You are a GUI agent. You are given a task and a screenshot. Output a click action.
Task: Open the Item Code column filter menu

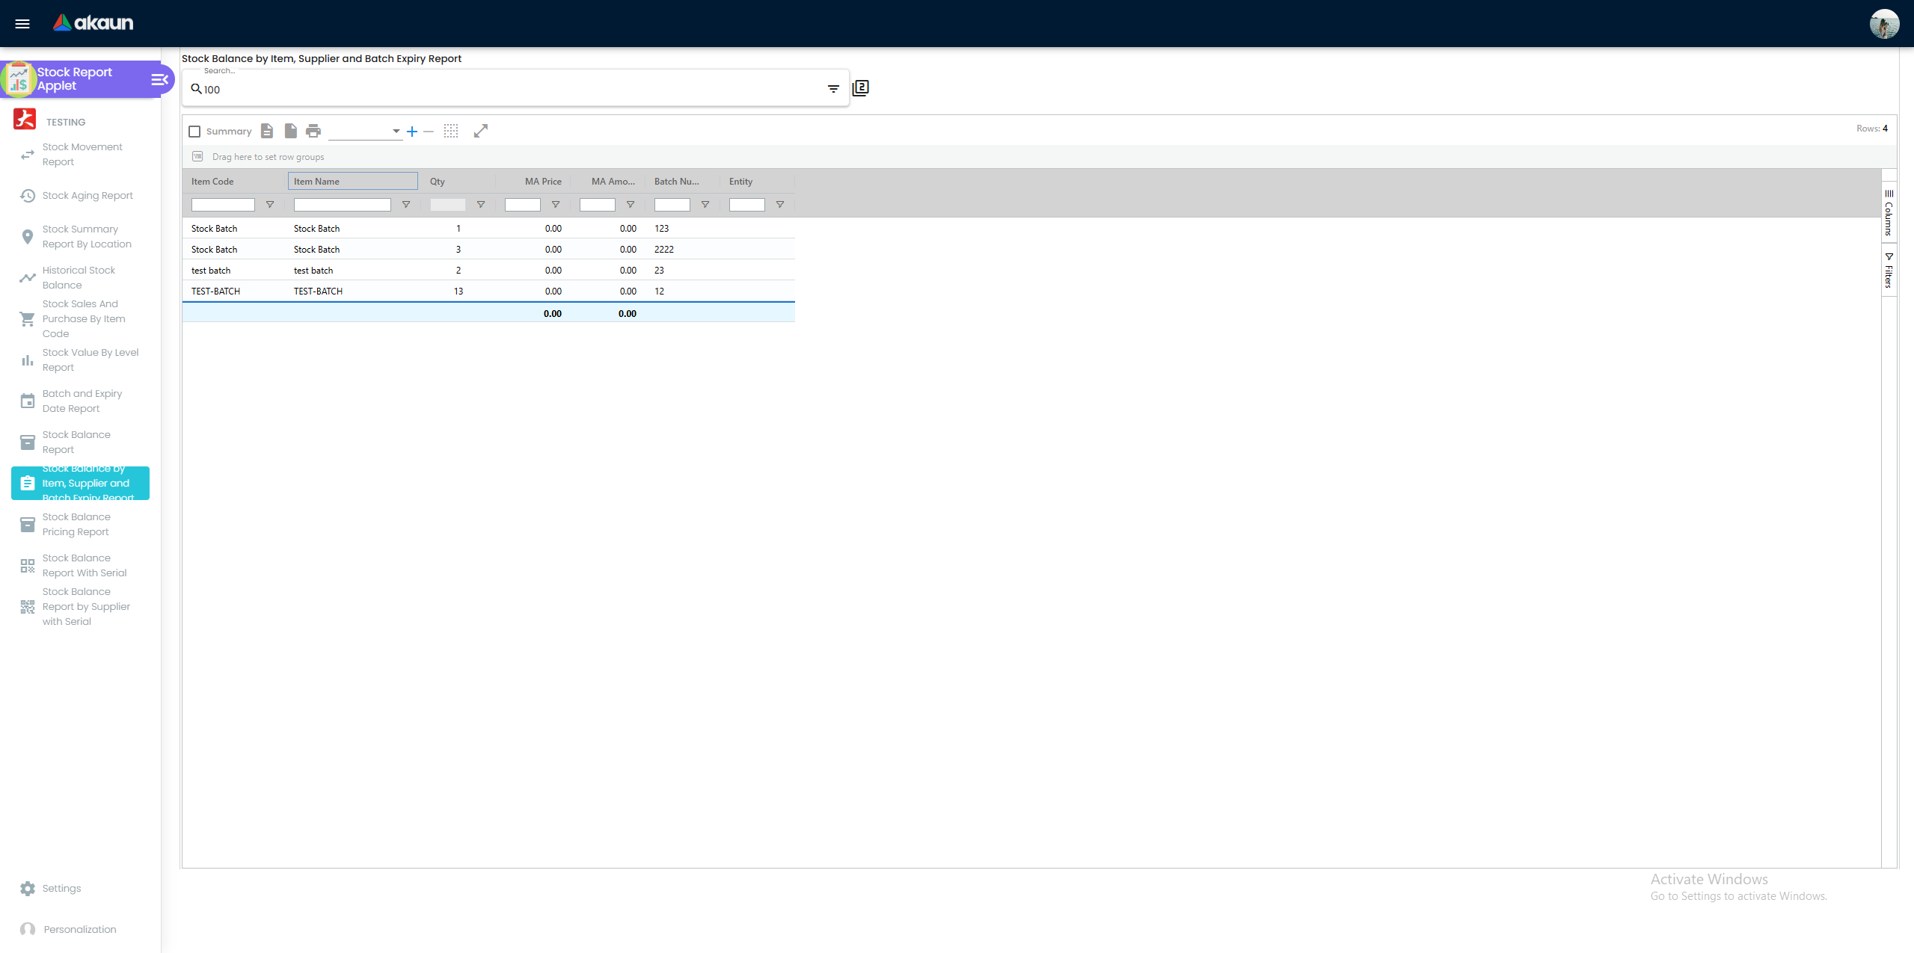270,205
